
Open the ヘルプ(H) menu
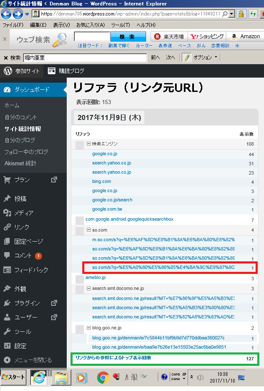click(x=146, y=25)
